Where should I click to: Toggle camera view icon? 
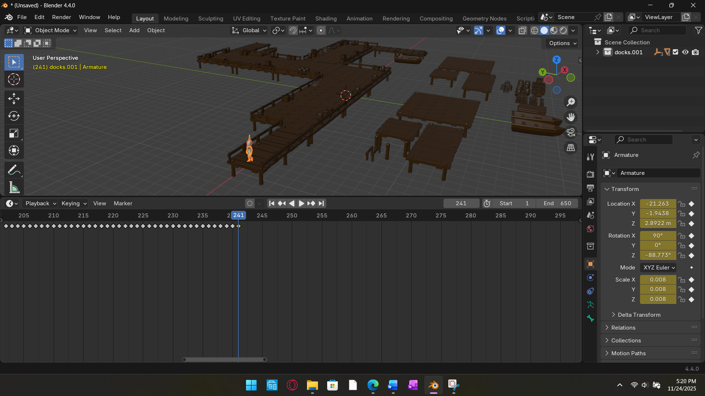pos(571,132)
